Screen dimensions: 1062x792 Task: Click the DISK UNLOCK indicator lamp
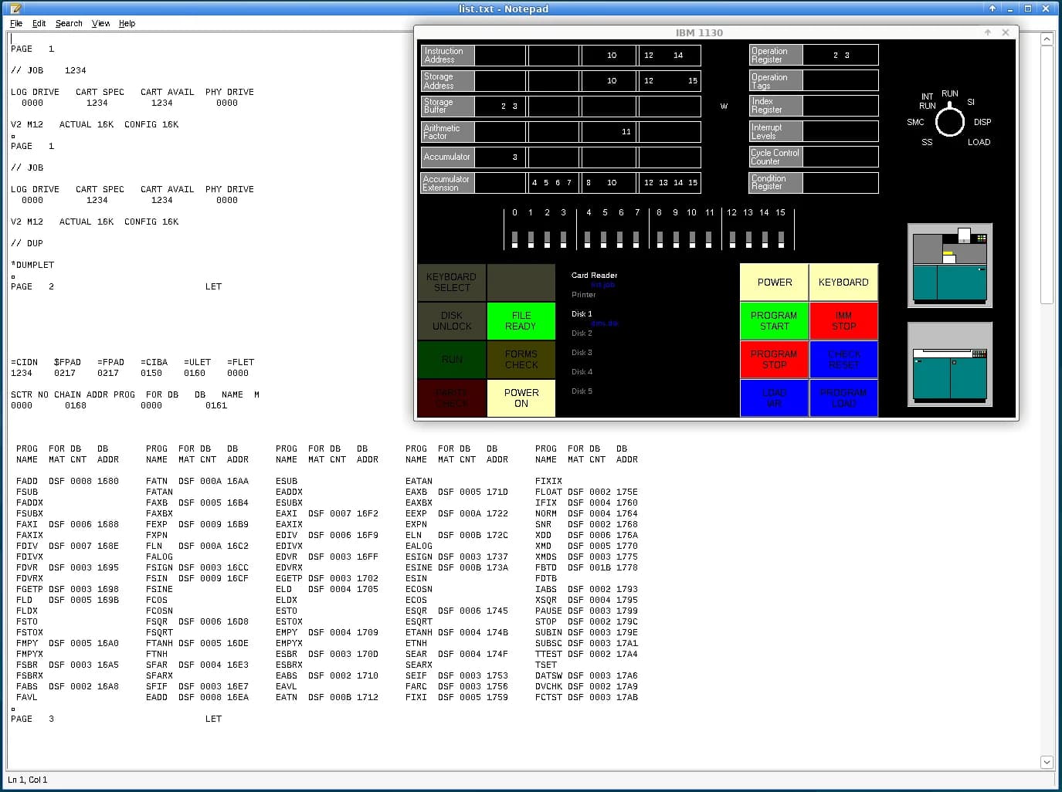click(452, 321)
